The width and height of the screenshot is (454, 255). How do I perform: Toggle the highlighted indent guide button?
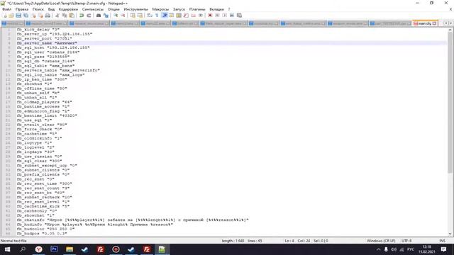(x=164, y=16)
